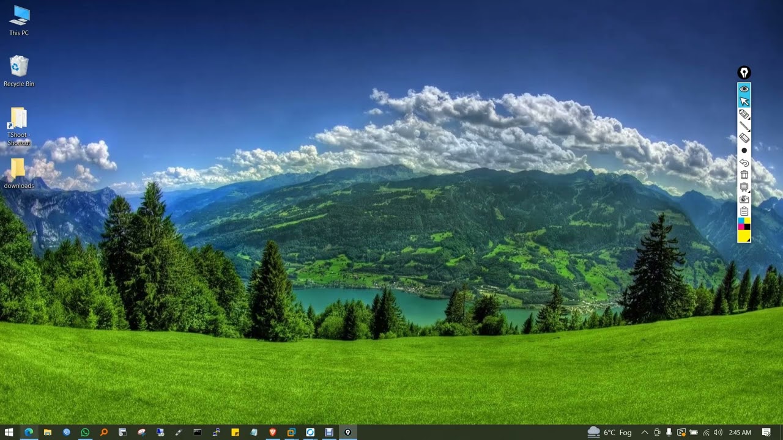
Task: Open Microsoft Edge from the taskbar
Action: pyautogui.click(x=29, y=432)
